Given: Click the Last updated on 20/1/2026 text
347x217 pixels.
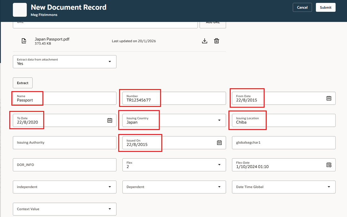Looking at the screenshot, I should coord(134,41).
